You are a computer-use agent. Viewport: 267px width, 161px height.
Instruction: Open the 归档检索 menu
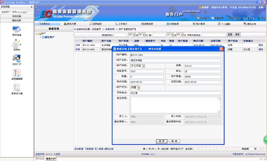[x=173, y=24]
